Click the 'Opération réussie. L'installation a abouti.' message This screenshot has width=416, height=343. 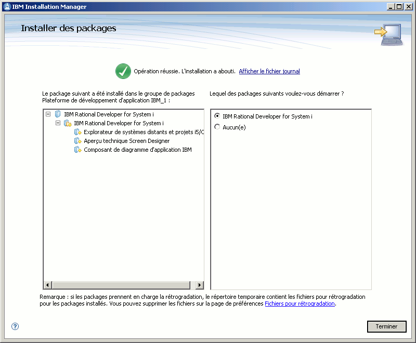(185, 71)
